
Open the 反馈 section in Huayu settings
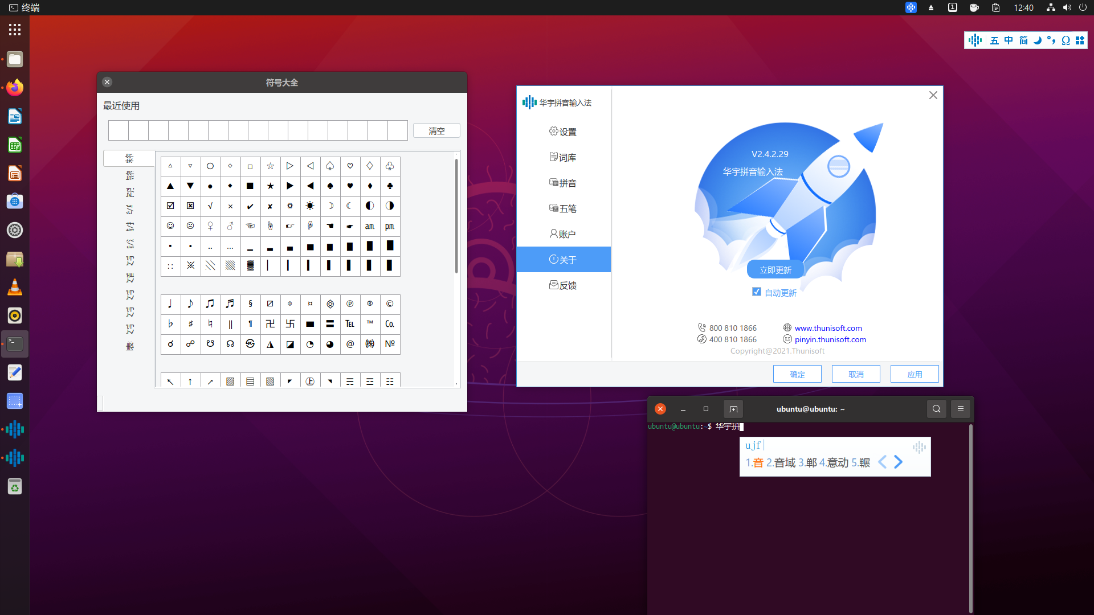564,285
